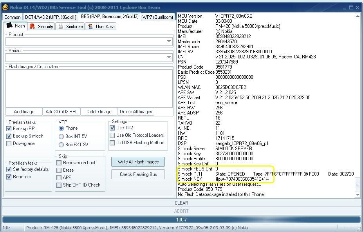Click the Flash Images list area
363x232 pixels.
click(x=88, y=88)
